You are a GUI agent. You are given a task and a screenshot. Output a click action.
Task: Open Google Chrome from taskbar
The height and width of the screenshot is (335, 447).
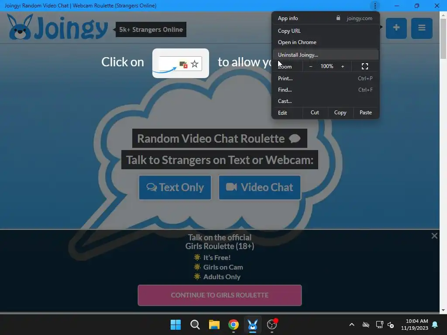point(234,325)
